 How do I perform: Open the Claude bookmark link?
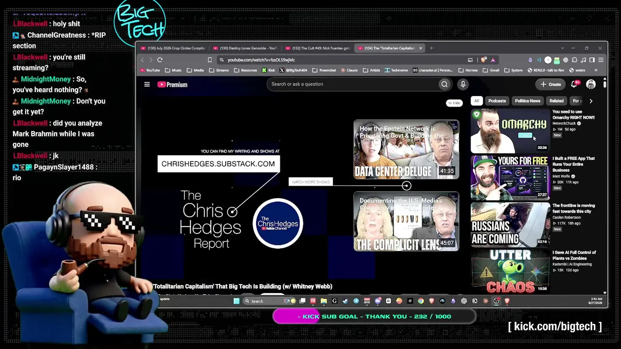click(349, 70)
